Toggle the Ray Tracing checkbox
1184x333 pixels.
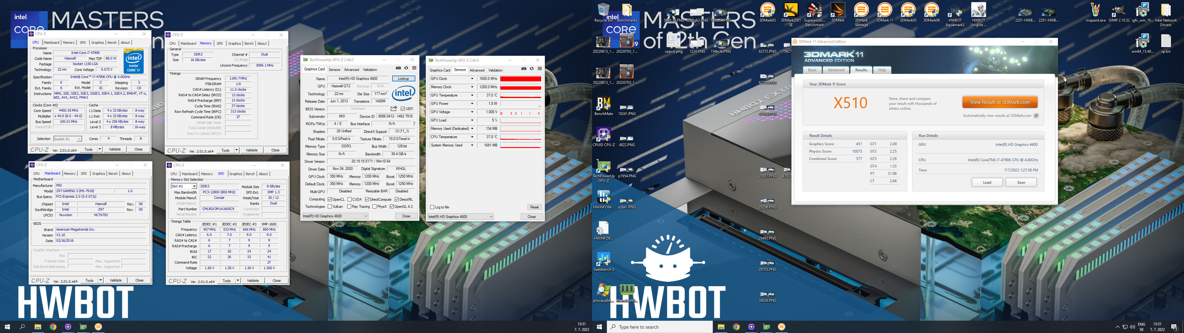(x=349, y=207)
